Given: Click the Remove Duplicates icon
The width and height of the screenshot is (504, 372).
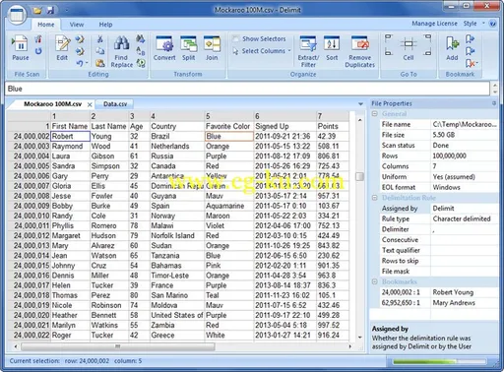Looking at the screenshot, I should pyautogui.click(x=360, y=44).
